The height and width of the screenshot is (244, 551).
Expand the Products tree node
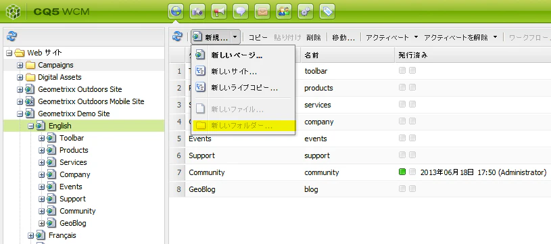tap(42, 150)
